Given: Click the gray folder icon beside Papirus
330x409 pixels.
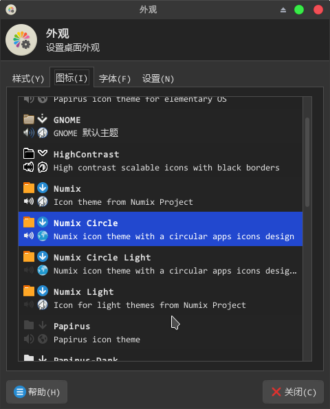Looking at the screenshot, I should [29, 325].
